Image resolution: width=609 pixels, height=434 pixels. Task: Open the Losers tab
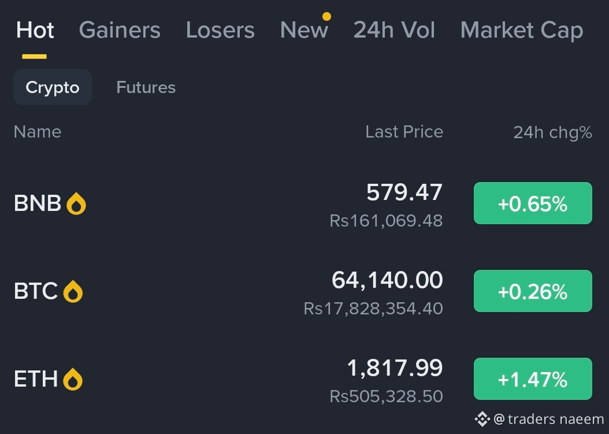click(x=220, y=30)
